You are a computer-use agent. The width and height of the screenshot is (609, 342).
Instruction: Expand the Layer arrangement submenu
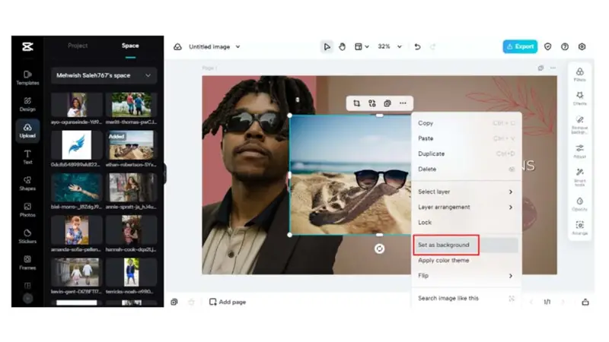[466, 207]
